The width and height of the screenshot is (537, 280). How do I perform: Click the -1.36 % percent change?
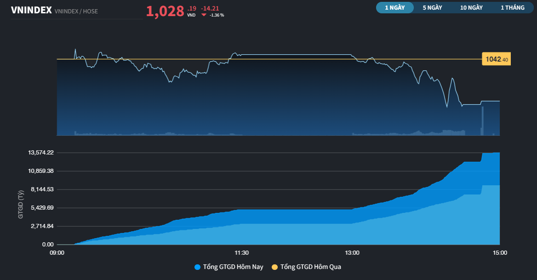[217, 15]
